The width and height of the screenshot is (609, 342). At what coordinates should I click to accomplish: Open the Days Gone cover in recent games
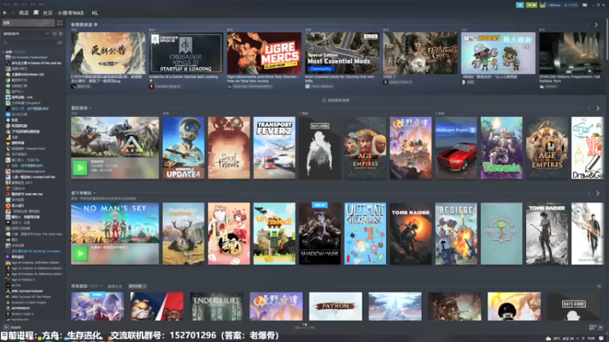click(320, 147)
